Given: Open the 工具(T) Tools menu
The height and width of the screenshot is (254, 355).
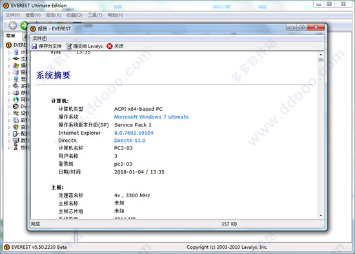Looking at the screenshot, I should tap(95, 15).
